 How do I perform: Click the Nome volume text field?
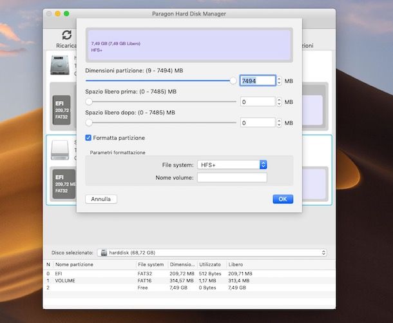pos(232,177)
